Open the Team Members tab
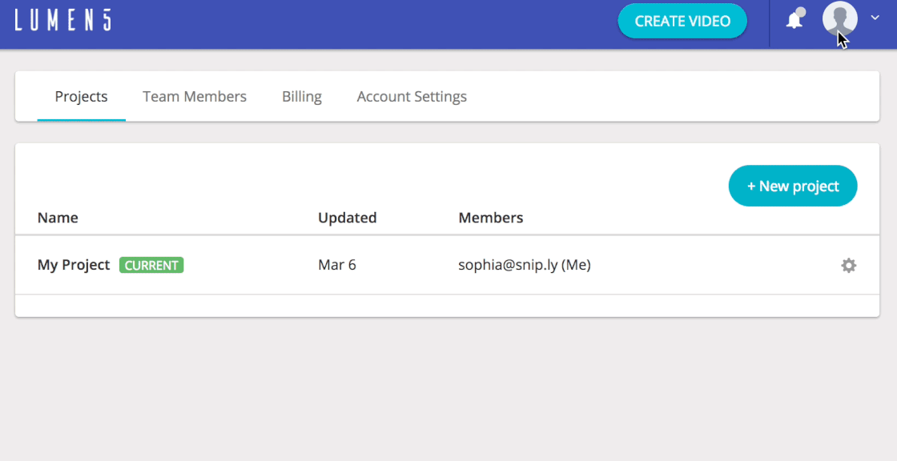 pos(195,97)
